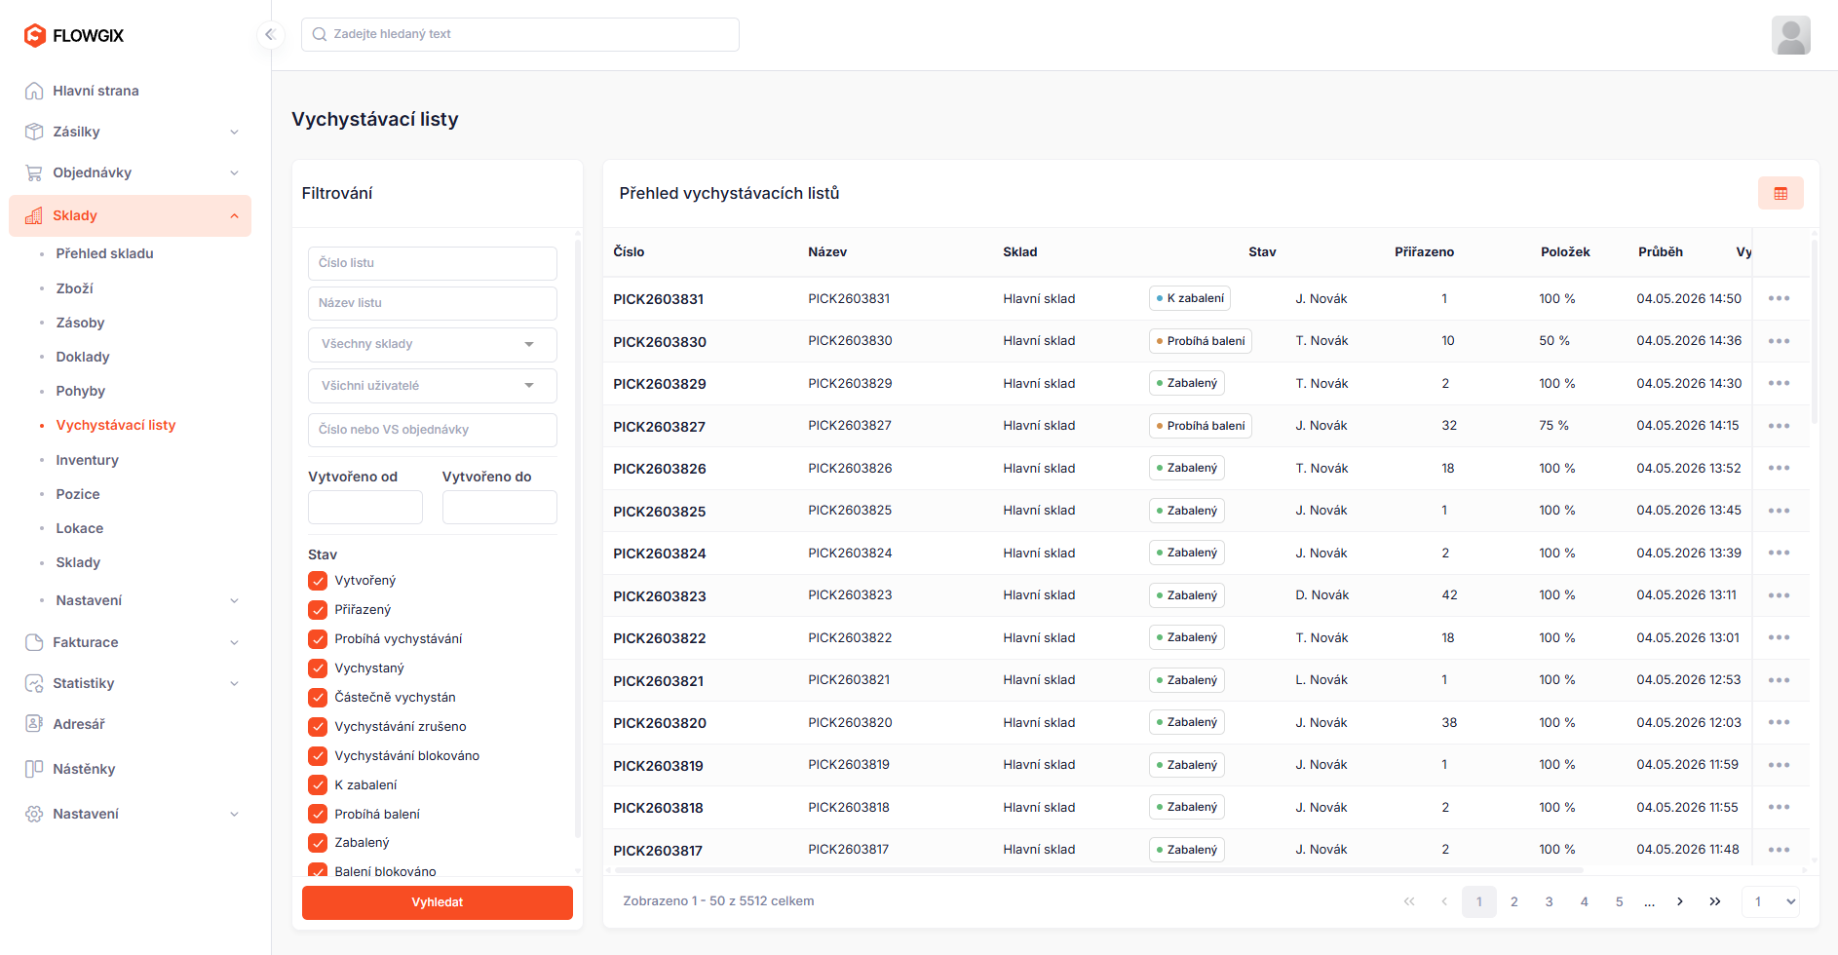The width and height of the screenshot is (1838, 955).
Task: Click the Flowgix logo icon
Action: point(35,35)
